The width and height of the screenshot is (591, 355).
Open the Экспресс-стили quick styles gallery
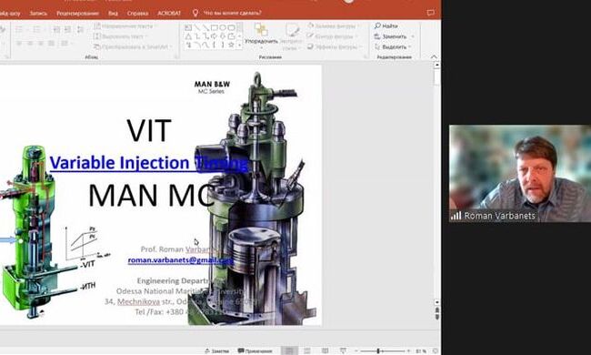292,36
